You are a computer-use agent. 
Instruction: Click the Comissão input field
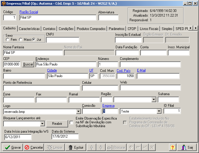click(91, 111)
